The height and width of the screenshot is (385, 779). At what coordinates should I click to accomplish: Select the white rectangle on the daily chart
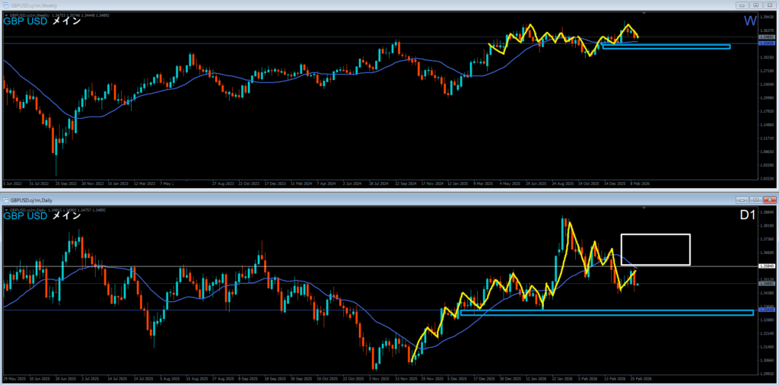tap(655, 234)
